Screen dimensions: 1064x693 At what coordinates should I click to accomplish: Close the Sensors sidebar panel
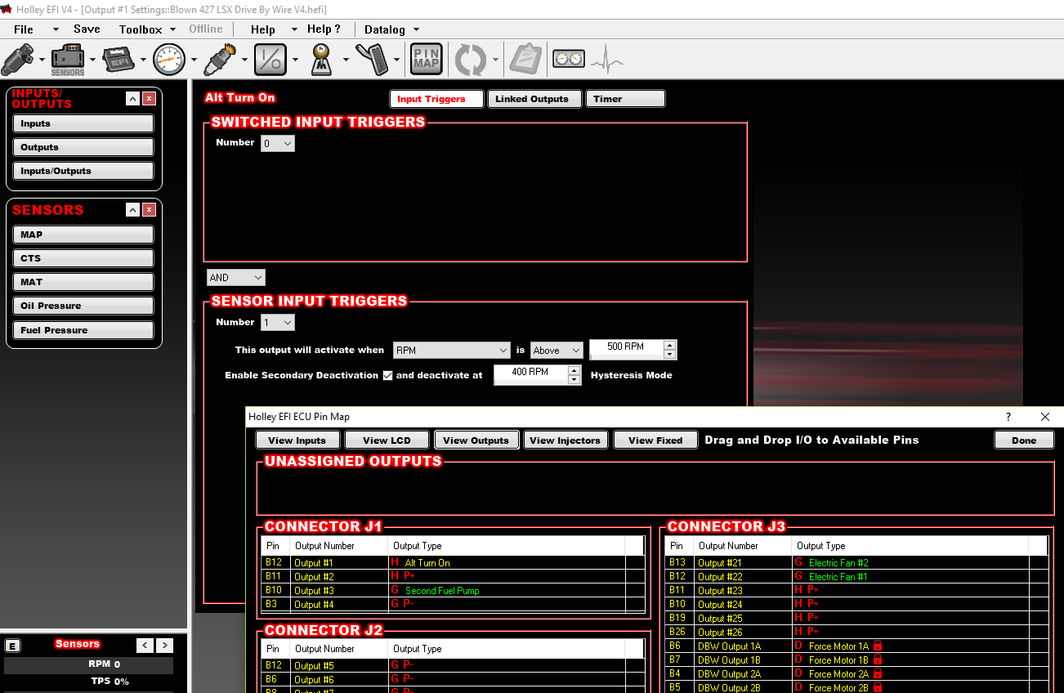149,210
